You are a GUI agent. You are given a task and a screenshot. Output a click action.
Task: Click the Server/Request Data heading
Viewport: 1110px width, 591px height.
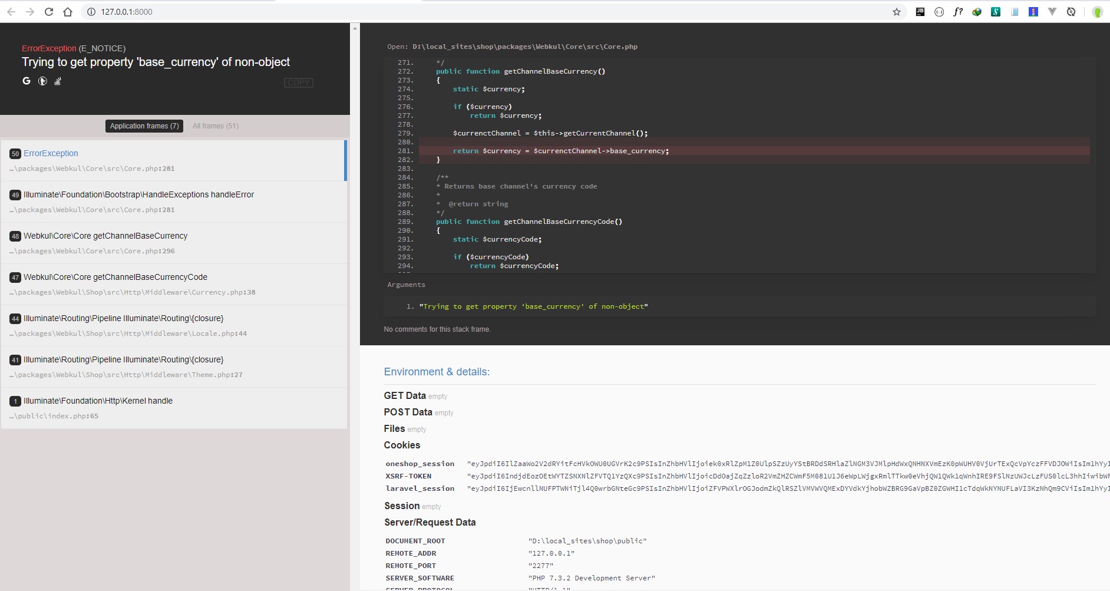coord(430,523)
